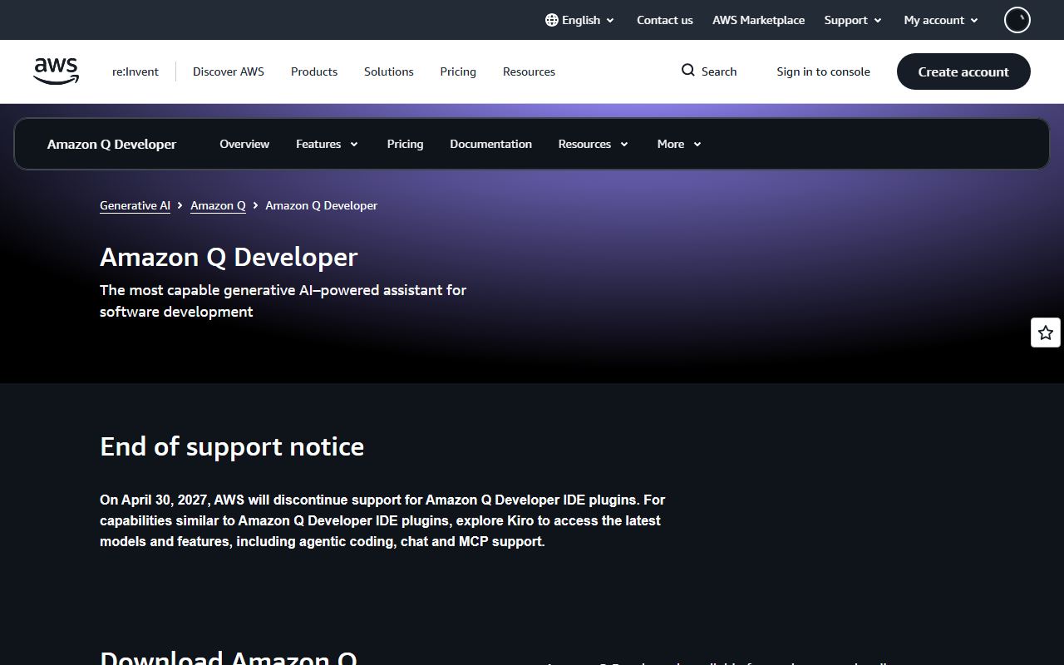
Task: Expand the Support menu
Action: [853, 20]
